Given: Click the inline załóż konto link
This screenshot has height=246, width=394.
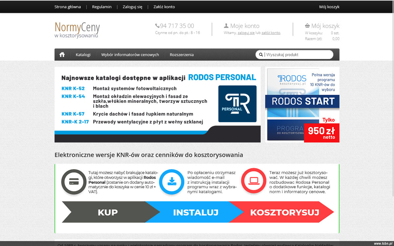Looking at the screenshot, I should click(x=271, y=33).
